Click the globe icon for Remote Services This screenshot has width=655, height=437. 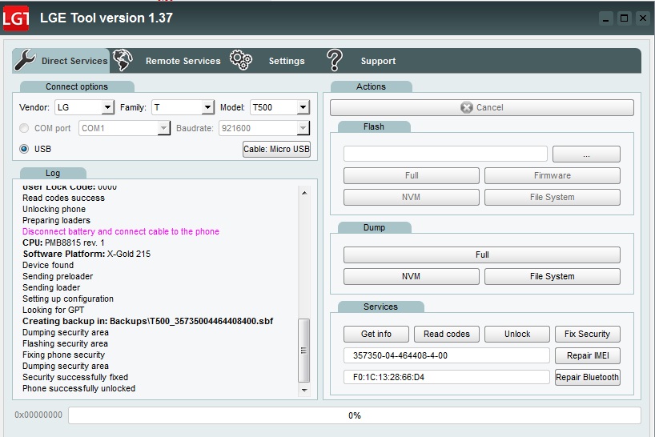point(123,60)
